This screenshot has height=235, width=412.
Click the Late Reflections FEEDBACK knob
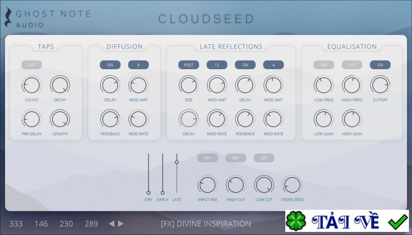245,119
